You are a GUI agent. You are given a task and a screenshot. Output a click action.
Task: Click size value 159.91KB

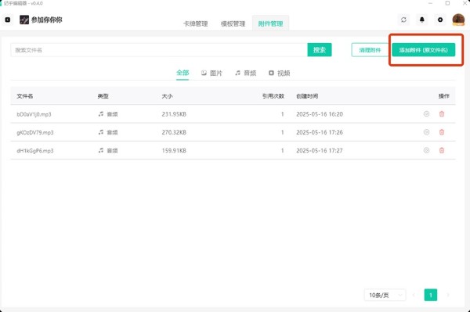(174, 151)
